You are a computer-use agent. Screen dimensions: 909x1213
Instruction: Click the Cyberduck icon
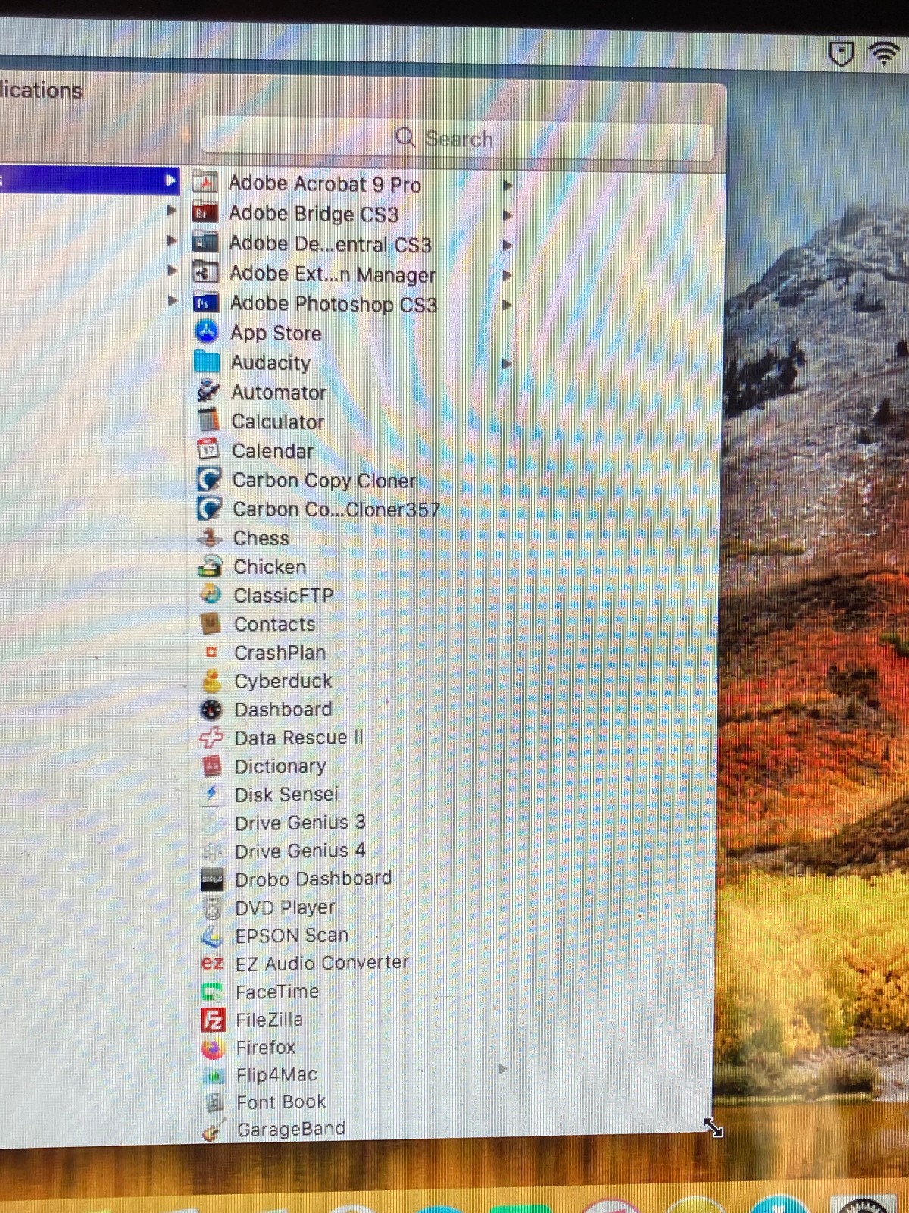click(x=211, y=681)
